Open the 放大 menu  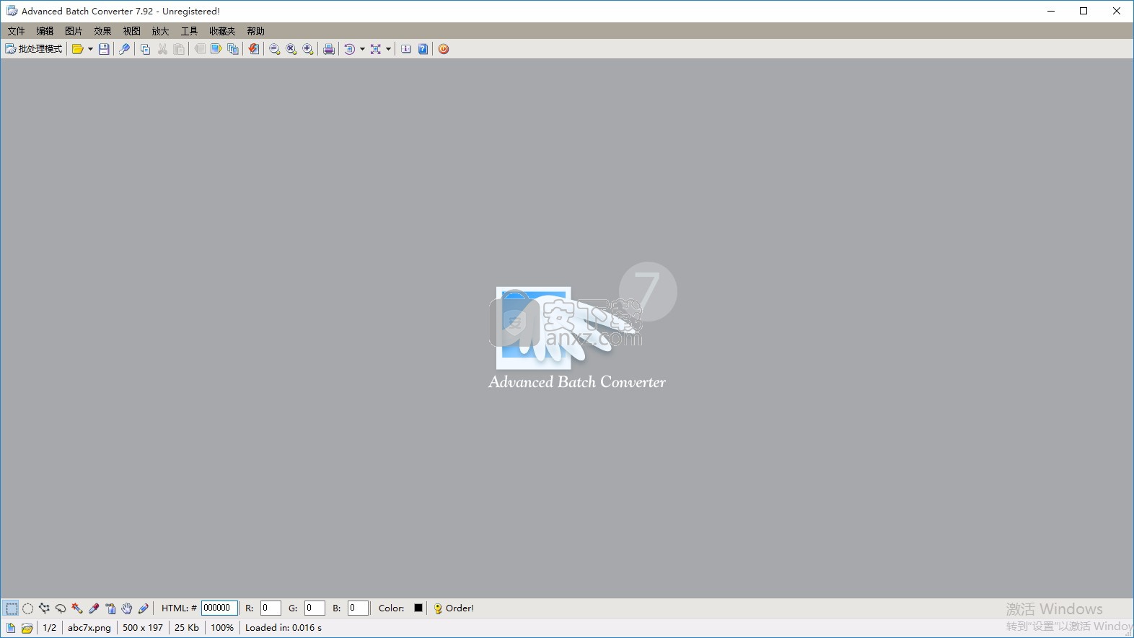click(160, 31)
